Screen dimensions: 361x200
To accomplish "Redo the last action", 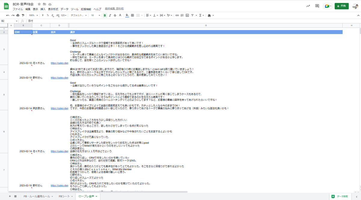I will pos(13,15).
